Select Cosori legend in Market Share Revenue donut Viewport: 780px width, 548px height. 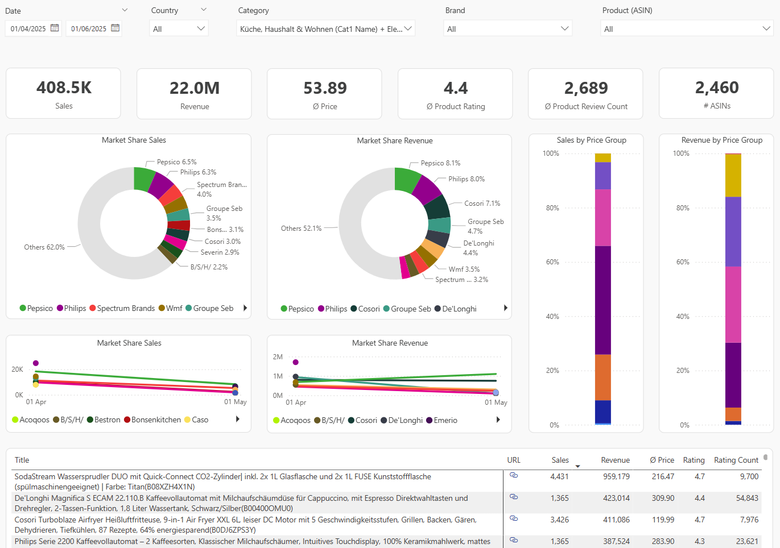tap(365, 309)
